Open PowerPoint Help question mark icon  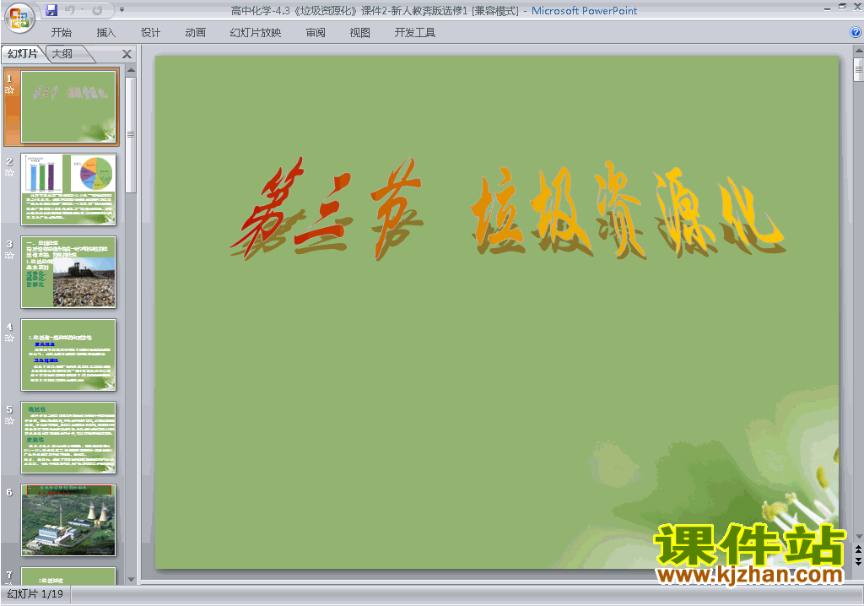[x=856, y=33]
